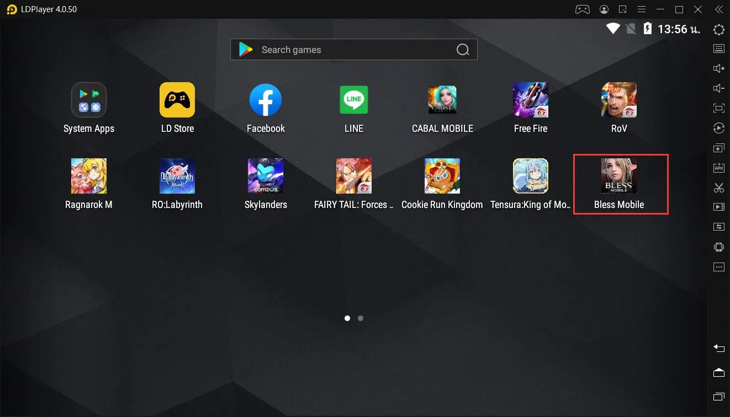Take screenshot with scissors icon
This screenshot has height=417, width=730.
pos(719,188)
